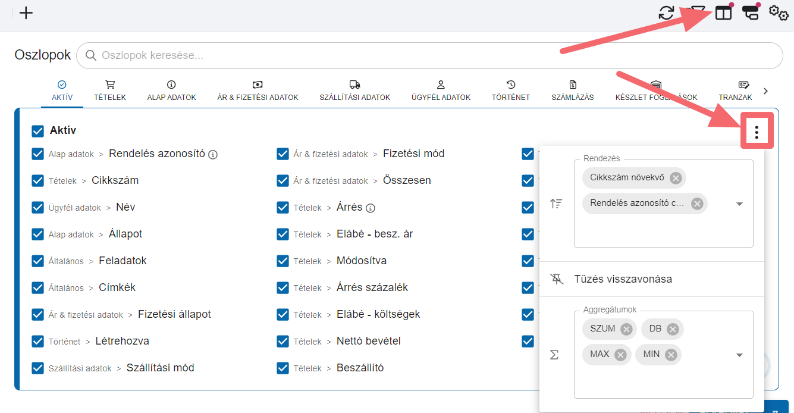The width and height of the screenshot is (794, 413).
Task: Click the refresh sync icon
Action: click(666, 12)
